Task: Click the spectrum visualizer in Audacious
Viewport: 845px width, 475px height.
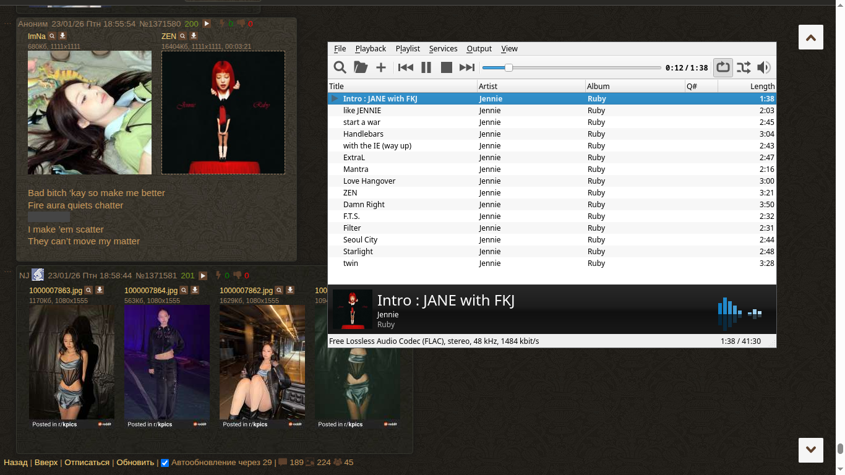Action: coord(740,314)
